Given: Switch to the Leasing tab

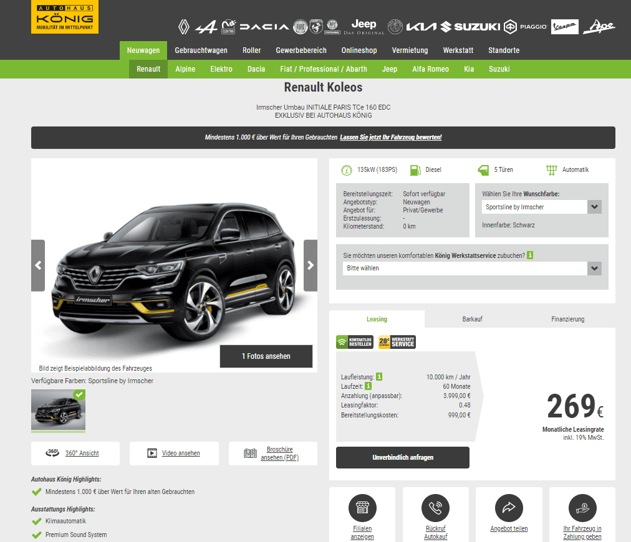Looking at the screenshot, I should (377, 319).
